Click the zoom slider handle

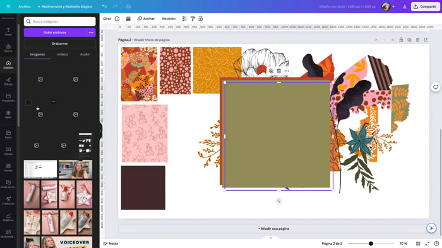coord(371,244)
